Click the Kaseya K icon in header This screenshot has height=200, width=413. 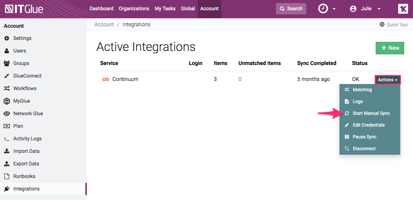click(x=403, y=9)
